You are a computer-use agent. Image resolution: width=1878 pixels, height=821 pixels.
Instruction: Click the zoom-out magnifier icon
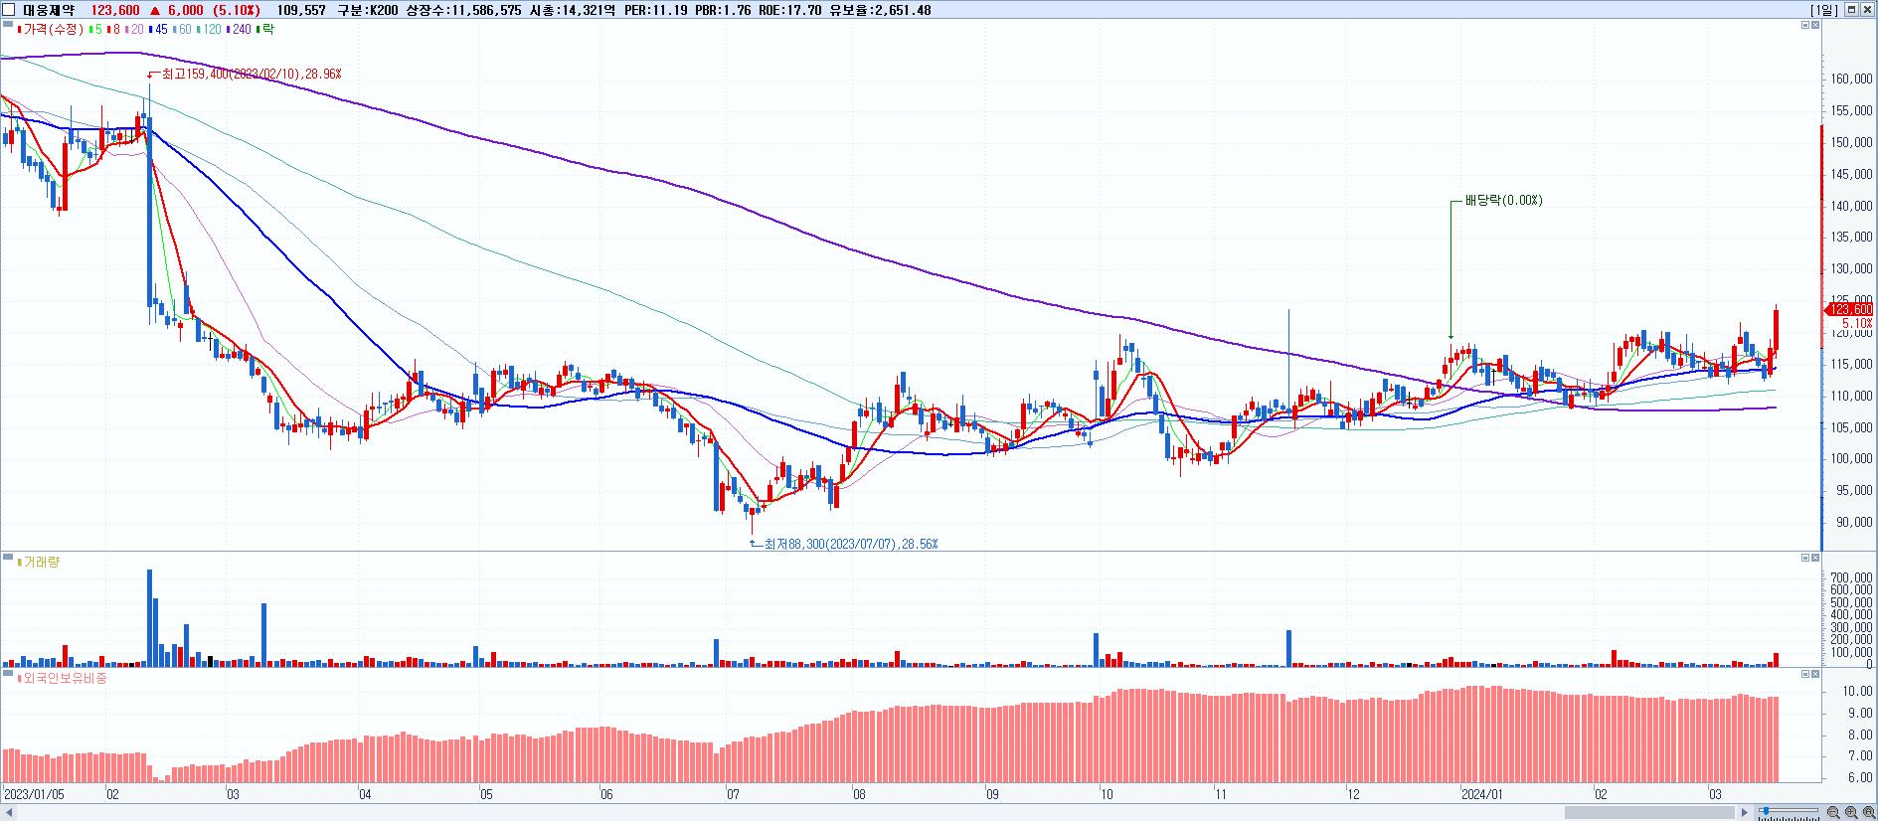(x=1833, y=812)
